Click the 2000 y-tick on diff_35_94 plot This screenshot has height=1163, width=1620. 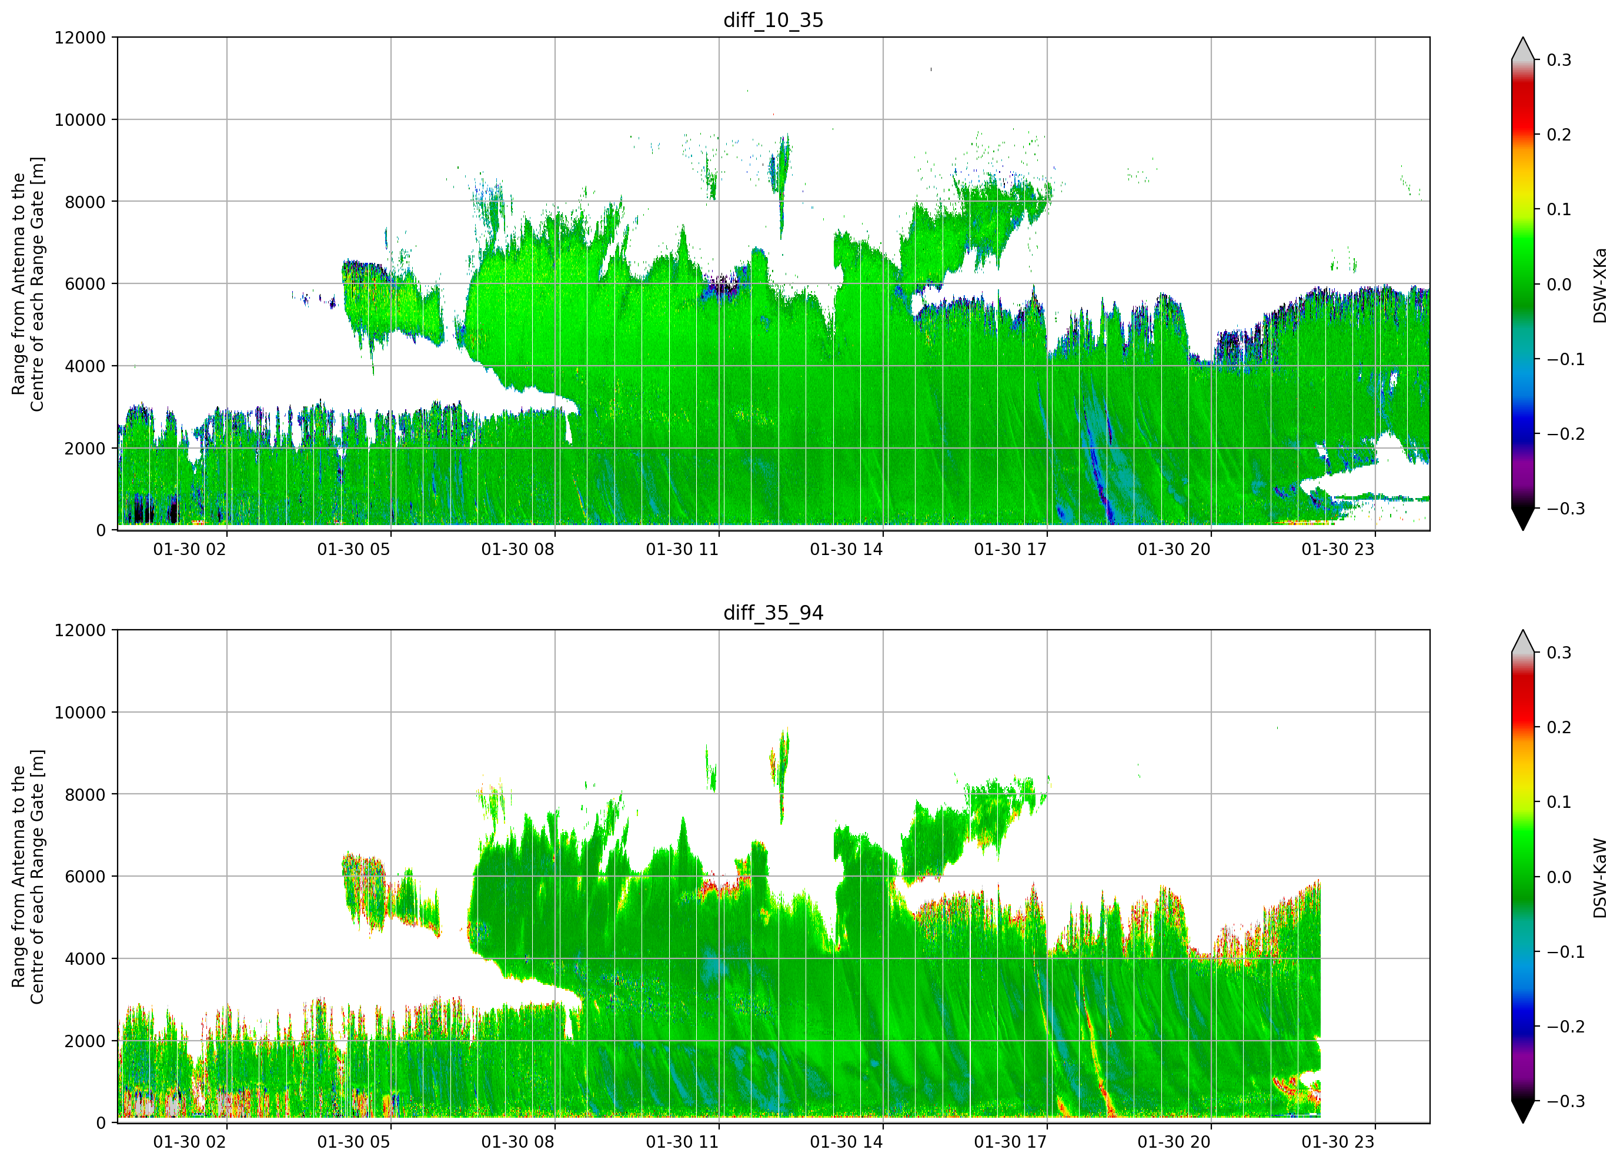85,1041
